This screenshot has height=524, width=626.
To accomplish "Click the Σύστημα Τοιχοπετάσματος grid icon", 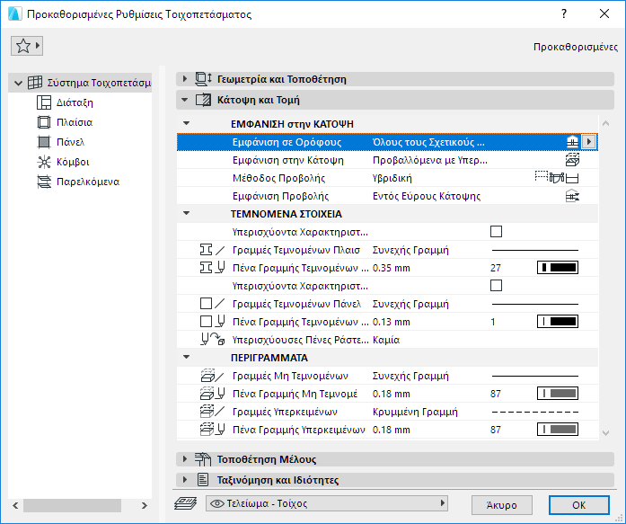I will (x=35, y=83).
